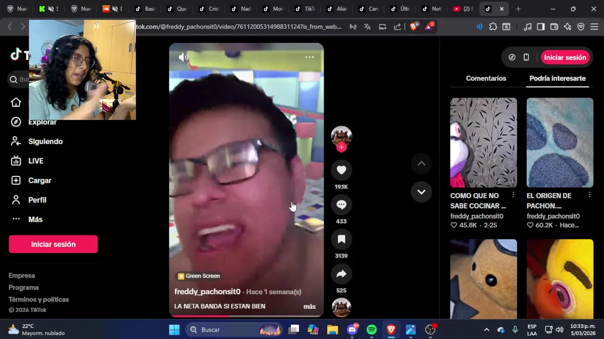Viewport: 604px width, 339px height.
Task: Click the Iniciar sesión button in the sidebar
Action: tap(53, 244)
